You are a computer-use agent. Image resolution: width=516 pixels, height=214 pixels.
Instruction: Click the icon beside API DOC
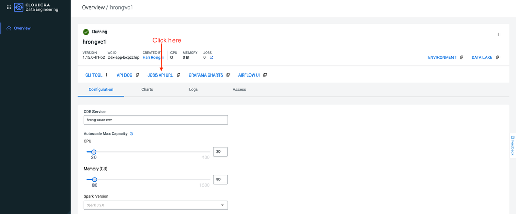click(137, 75)
